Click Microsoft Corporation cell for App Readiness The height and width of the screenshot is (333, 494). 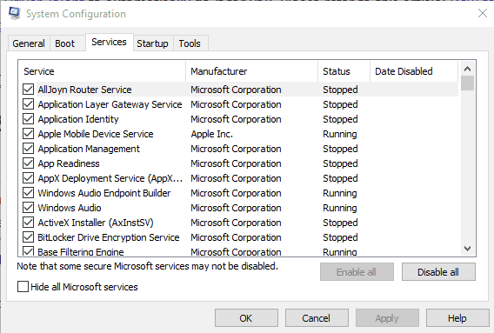pyautogui.click(x=236, y=163)
